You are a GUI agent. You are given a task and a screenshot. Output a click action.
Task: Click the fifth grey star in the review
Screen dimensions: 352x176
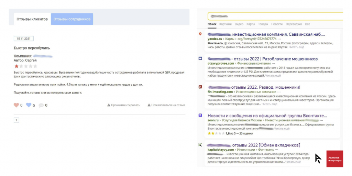click(35, 66)
